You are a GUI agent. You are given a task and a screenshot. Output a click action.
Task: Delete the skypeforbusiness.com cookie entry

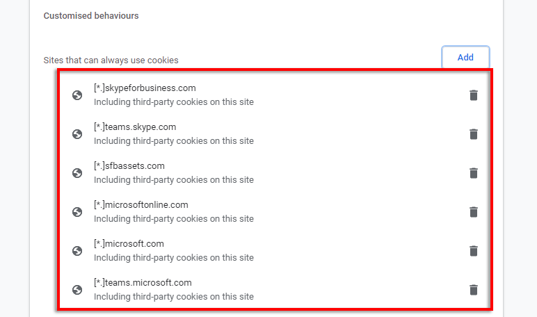tap(474, 95)
